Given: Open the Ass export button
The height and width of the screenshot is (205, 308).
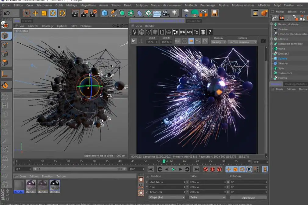Looking at the screenshot, I should 189,32.
